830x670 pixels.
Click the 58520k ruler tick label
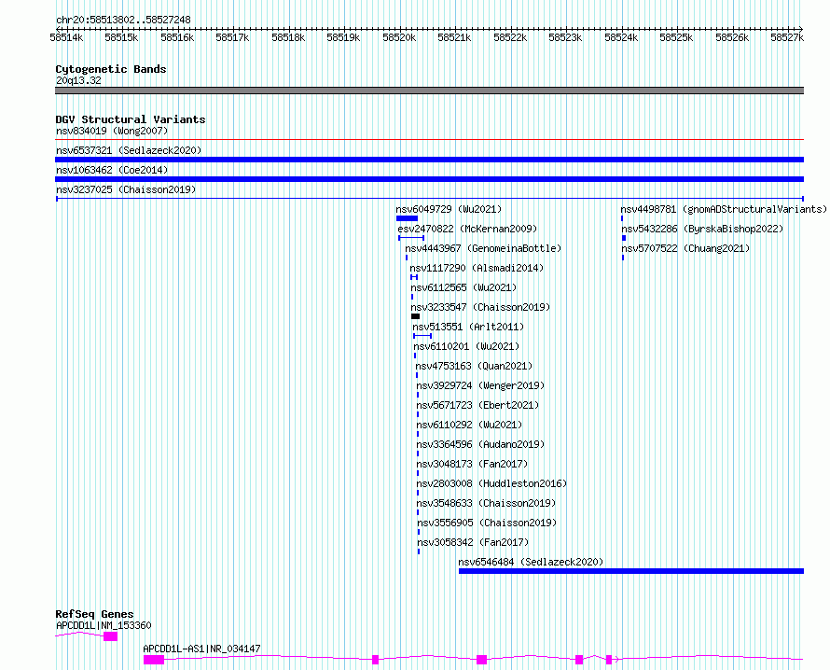[399, 37]
